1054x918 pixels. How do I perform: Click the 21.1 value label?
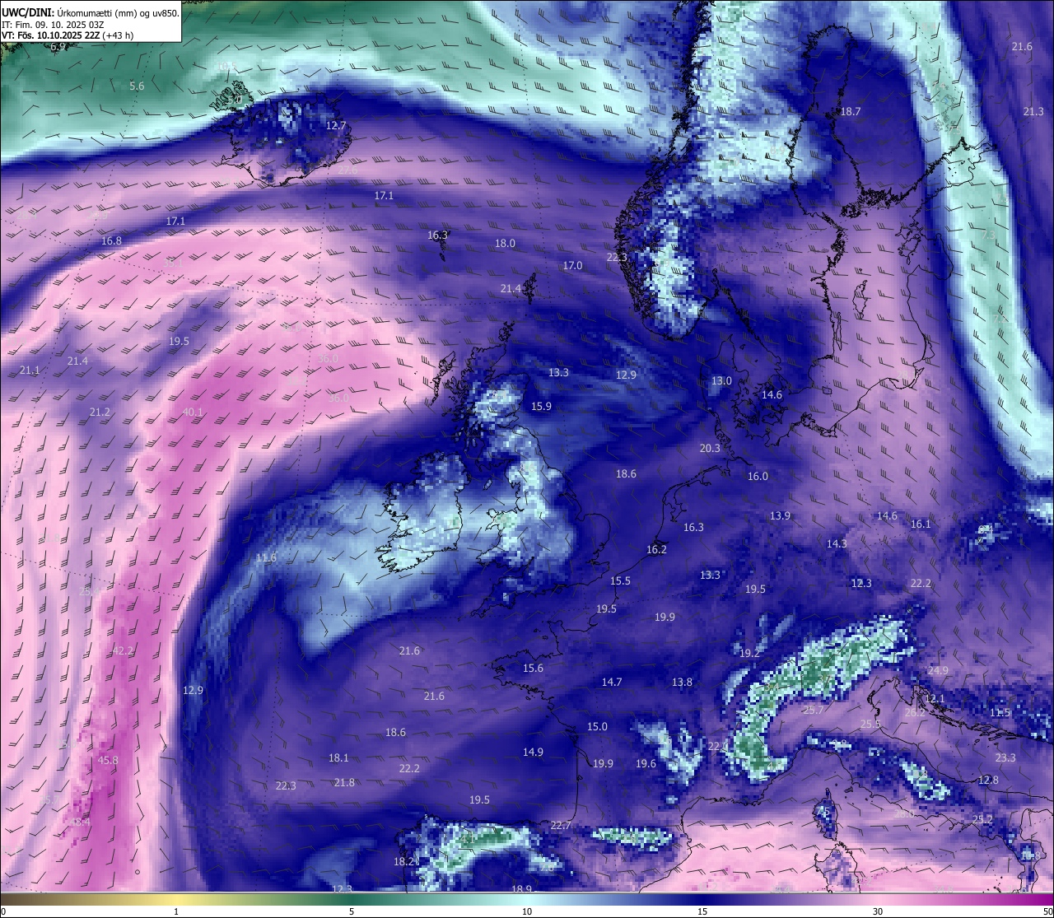[29, 371]
